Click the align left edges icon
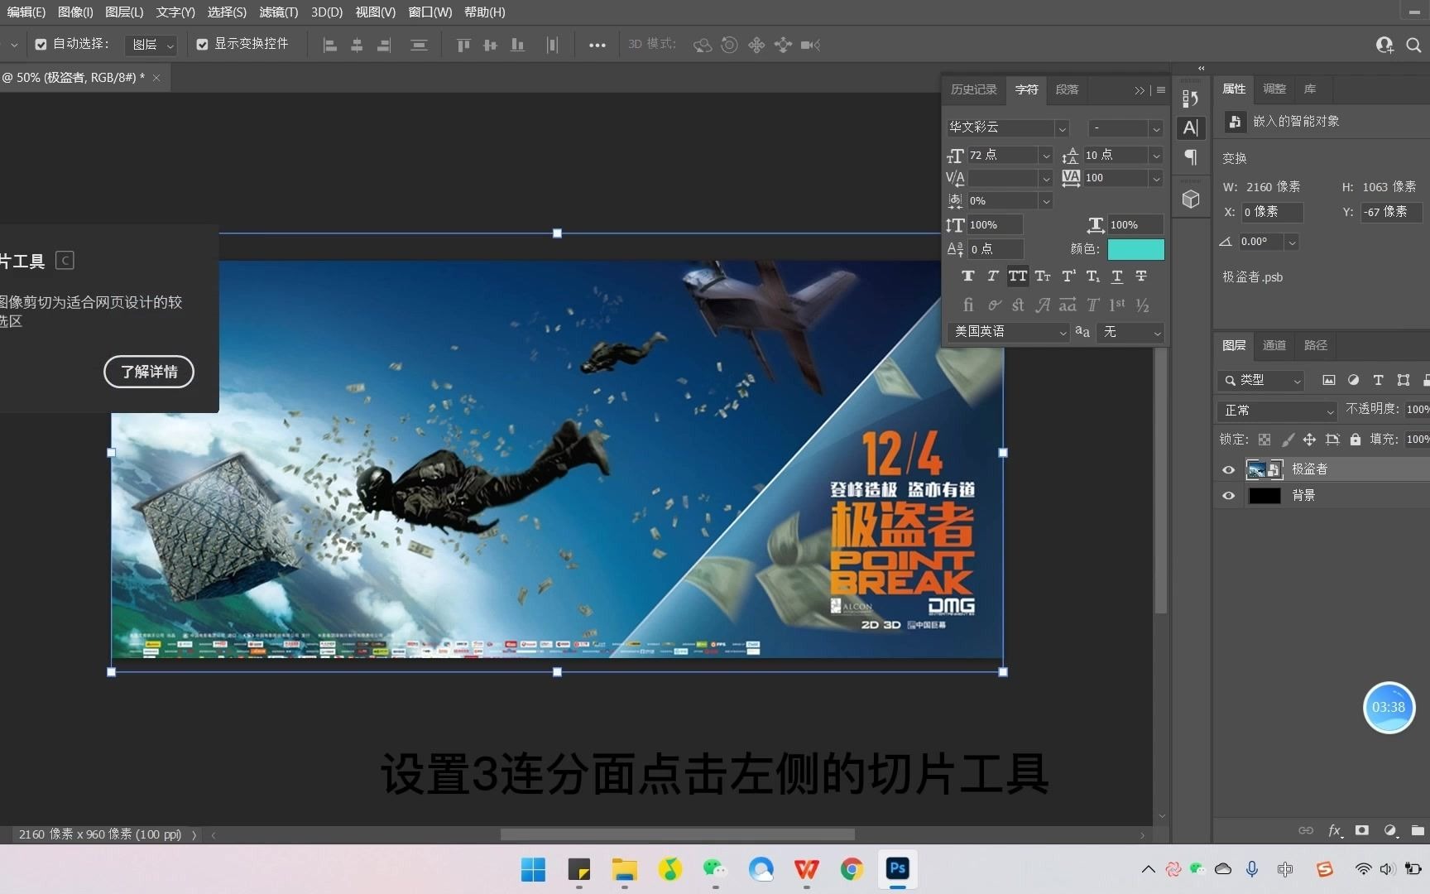The height and width of the screenshot is (894, 1430). [x=330, y=46]
